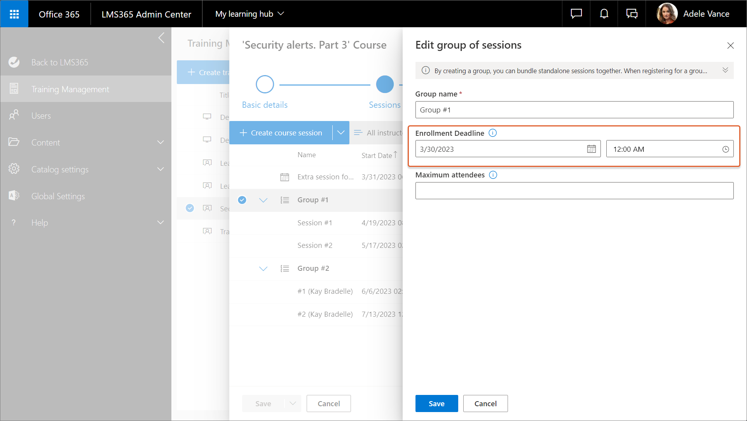747x421 pixels.
Task: Open the notifications bell
Action: coord(604,14)
